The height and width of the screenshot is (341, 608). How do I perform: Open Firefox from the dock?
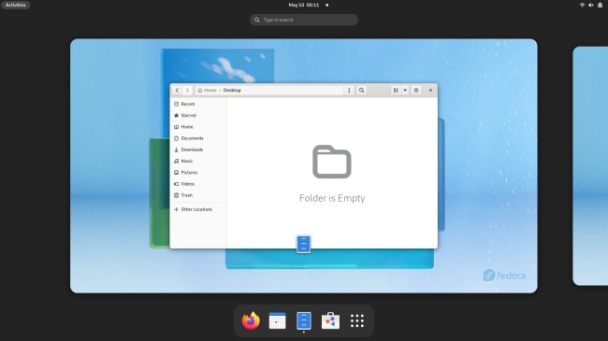pyautogui.click(x=251, y=320)
